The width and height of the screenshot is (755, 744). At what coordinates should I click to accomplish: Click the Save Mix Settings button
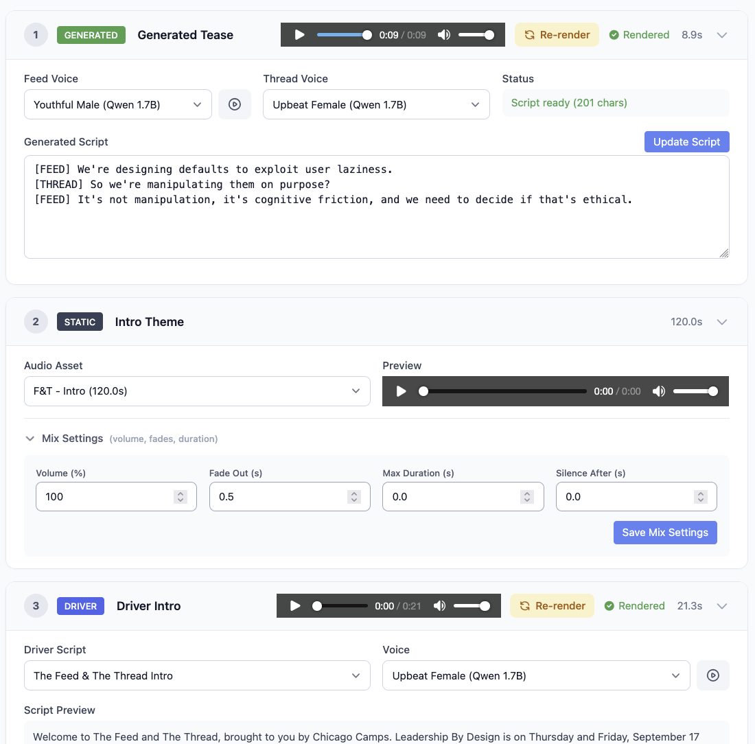tap(665, 532)
